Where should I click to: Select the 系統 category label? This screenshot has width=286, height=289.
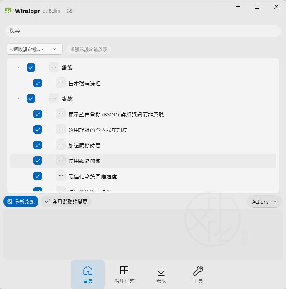(x=67, y=99)
